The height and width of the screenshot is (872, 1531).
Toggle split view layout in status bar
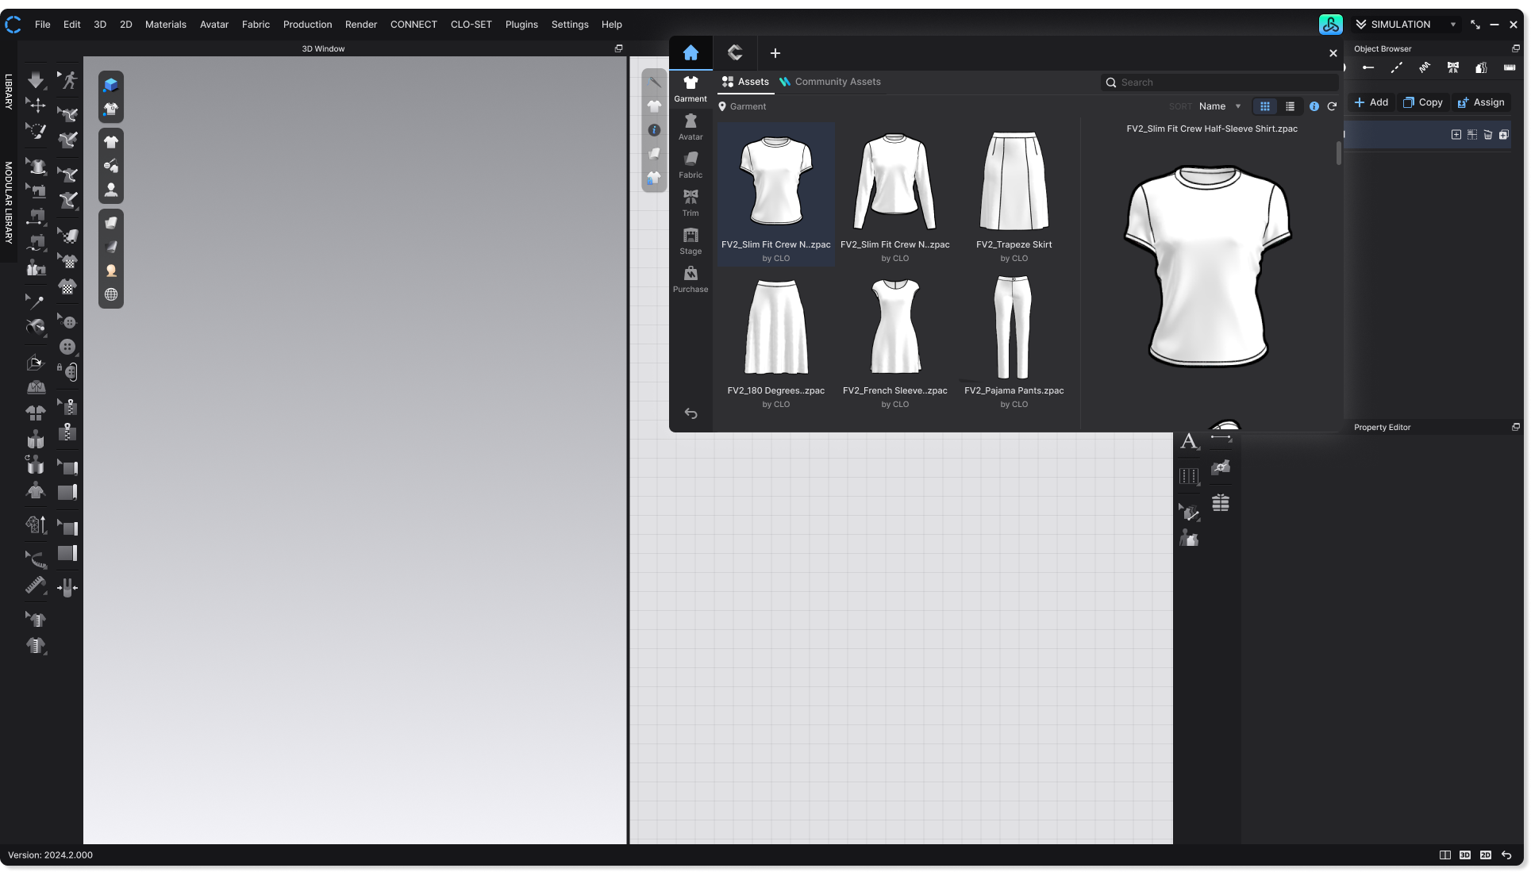(1445, 855)
